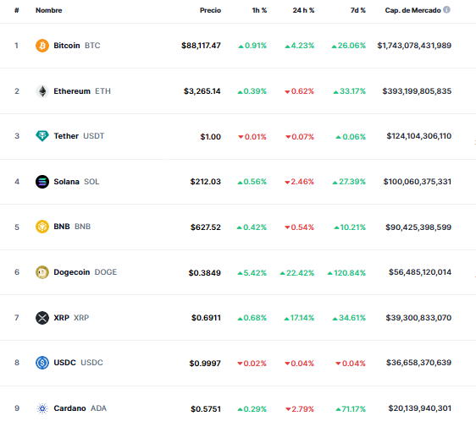Click the BNB yellow logo icon
476x427 pixels.
[x=42, y=227]
